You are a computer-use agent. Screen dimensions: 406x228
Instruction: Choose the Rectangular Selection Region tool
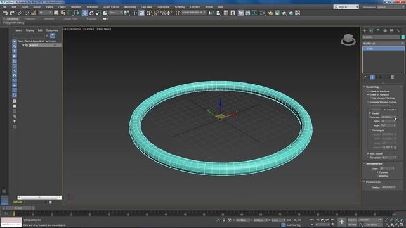[70, 13]
